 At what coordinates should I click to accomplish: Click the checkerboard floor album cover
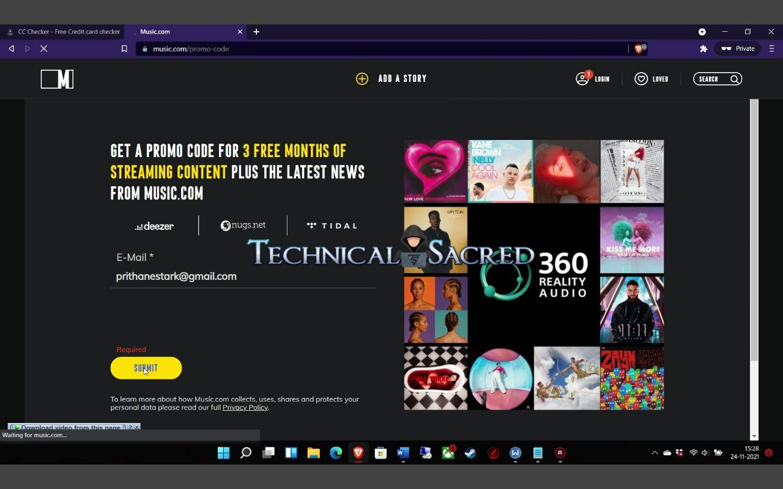(x=436, y=378)
